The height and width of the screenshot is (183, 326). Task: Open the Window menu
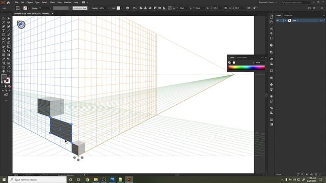click(x=68, y=3)
